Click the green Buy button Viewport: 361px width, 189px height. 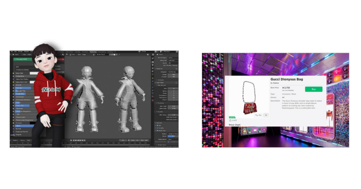(x=314, y=89)
